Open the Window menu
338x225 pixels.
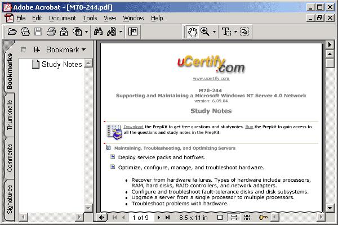pos(134,19)
